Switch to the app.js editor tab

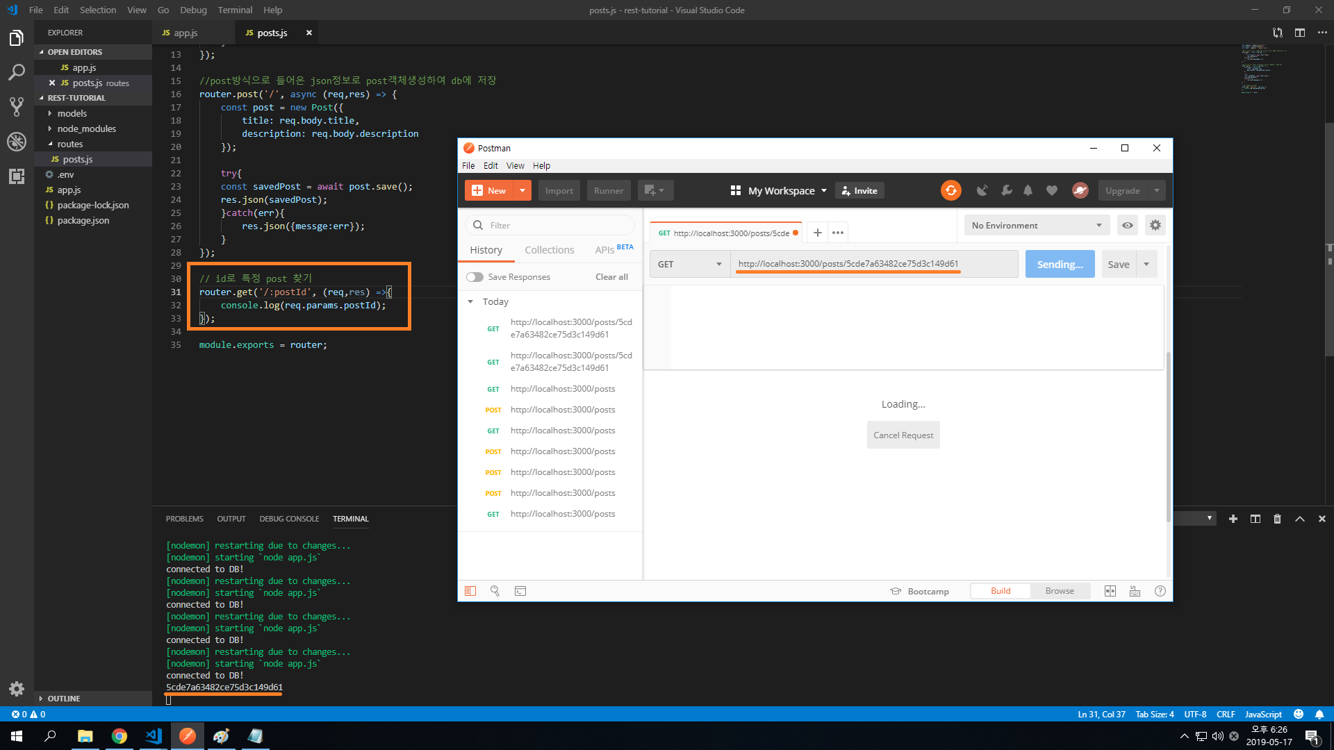point(184,33)
